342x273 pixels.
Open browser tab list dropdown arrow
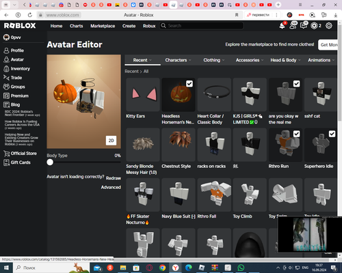click(14, 5)
